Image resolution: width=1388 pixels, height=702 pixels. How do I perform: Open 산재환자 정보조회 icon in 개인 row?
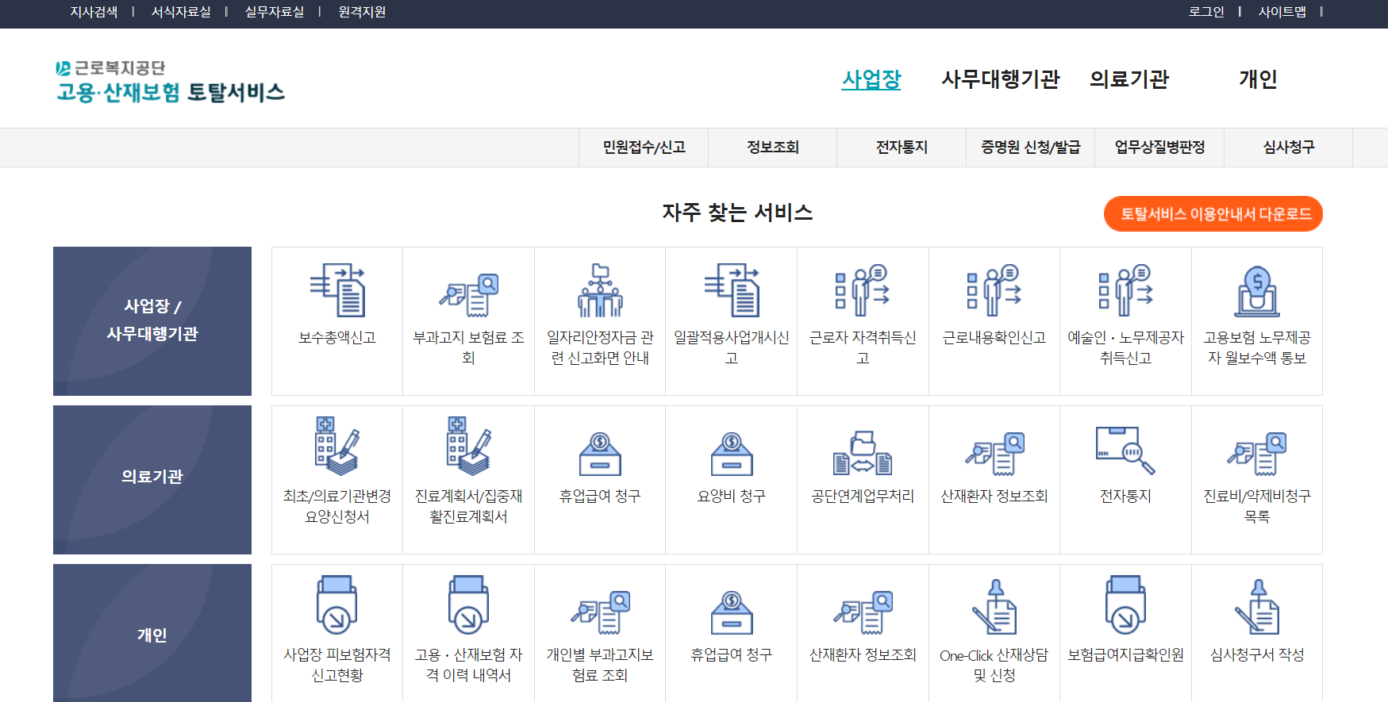click(x=863, y=612)
